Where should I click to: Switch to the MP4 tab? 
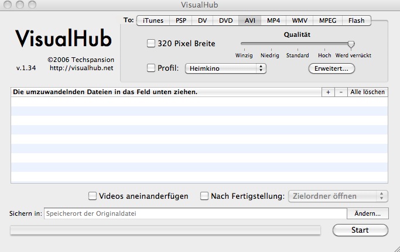coord(273,20)
